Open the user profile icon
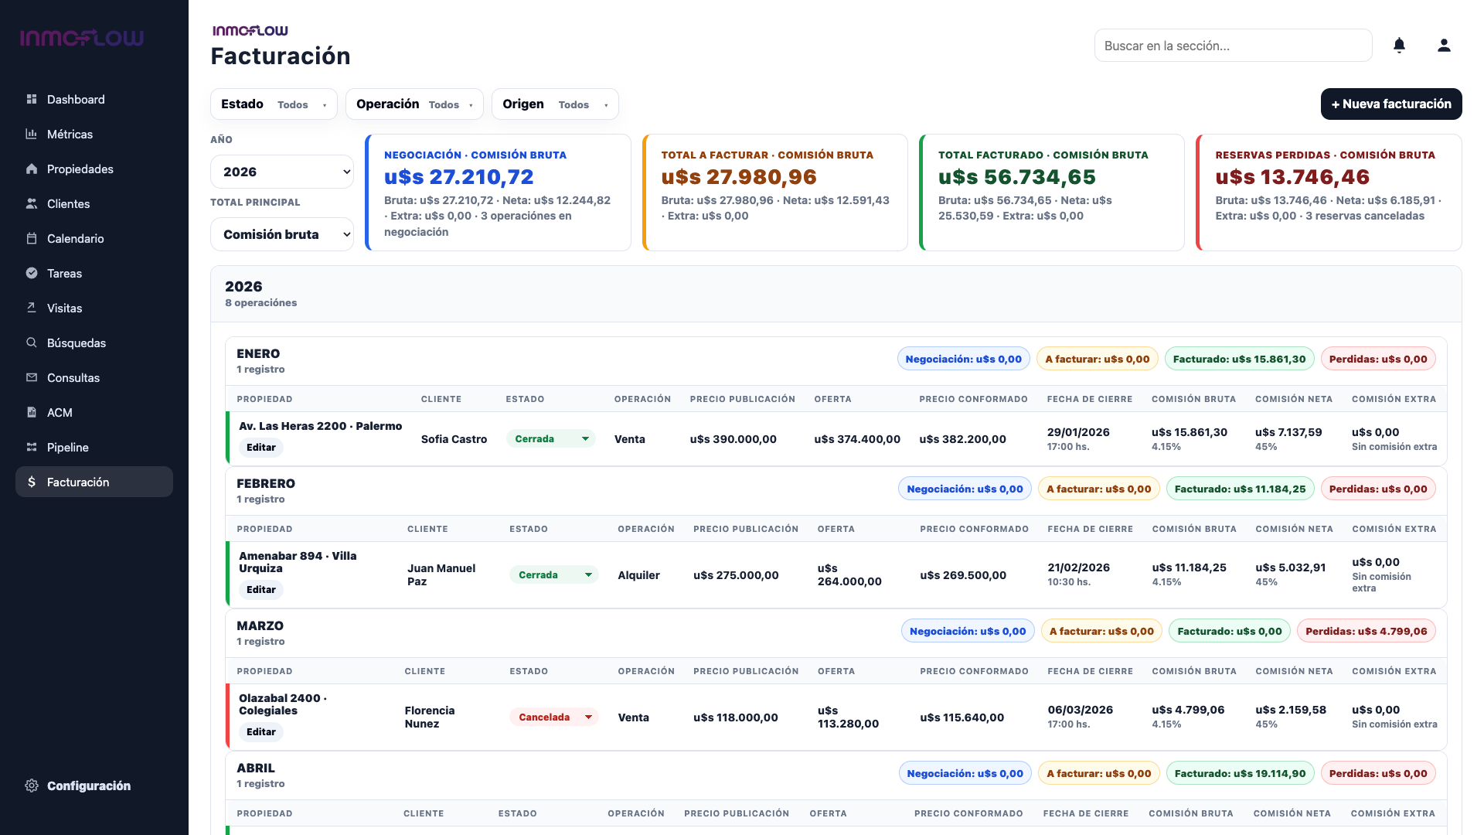This screenshot has height=835, width=1484. [x=1444, y=46]
